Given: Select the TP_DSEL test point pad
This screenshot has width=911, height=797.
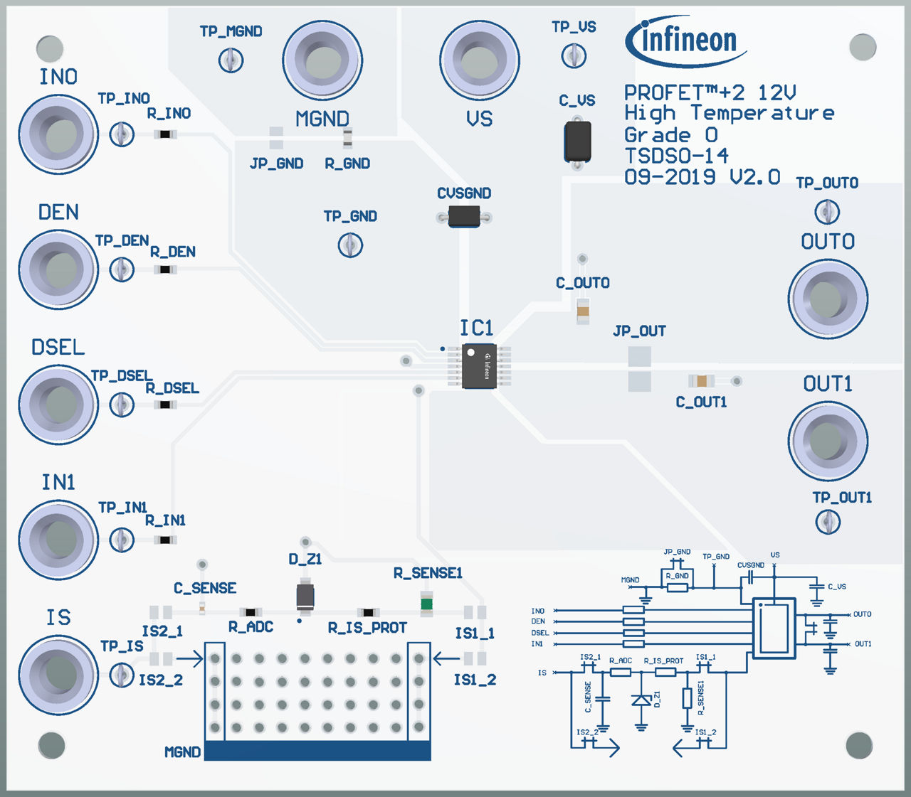Looking at the screenshot, I should coord(122,405).
